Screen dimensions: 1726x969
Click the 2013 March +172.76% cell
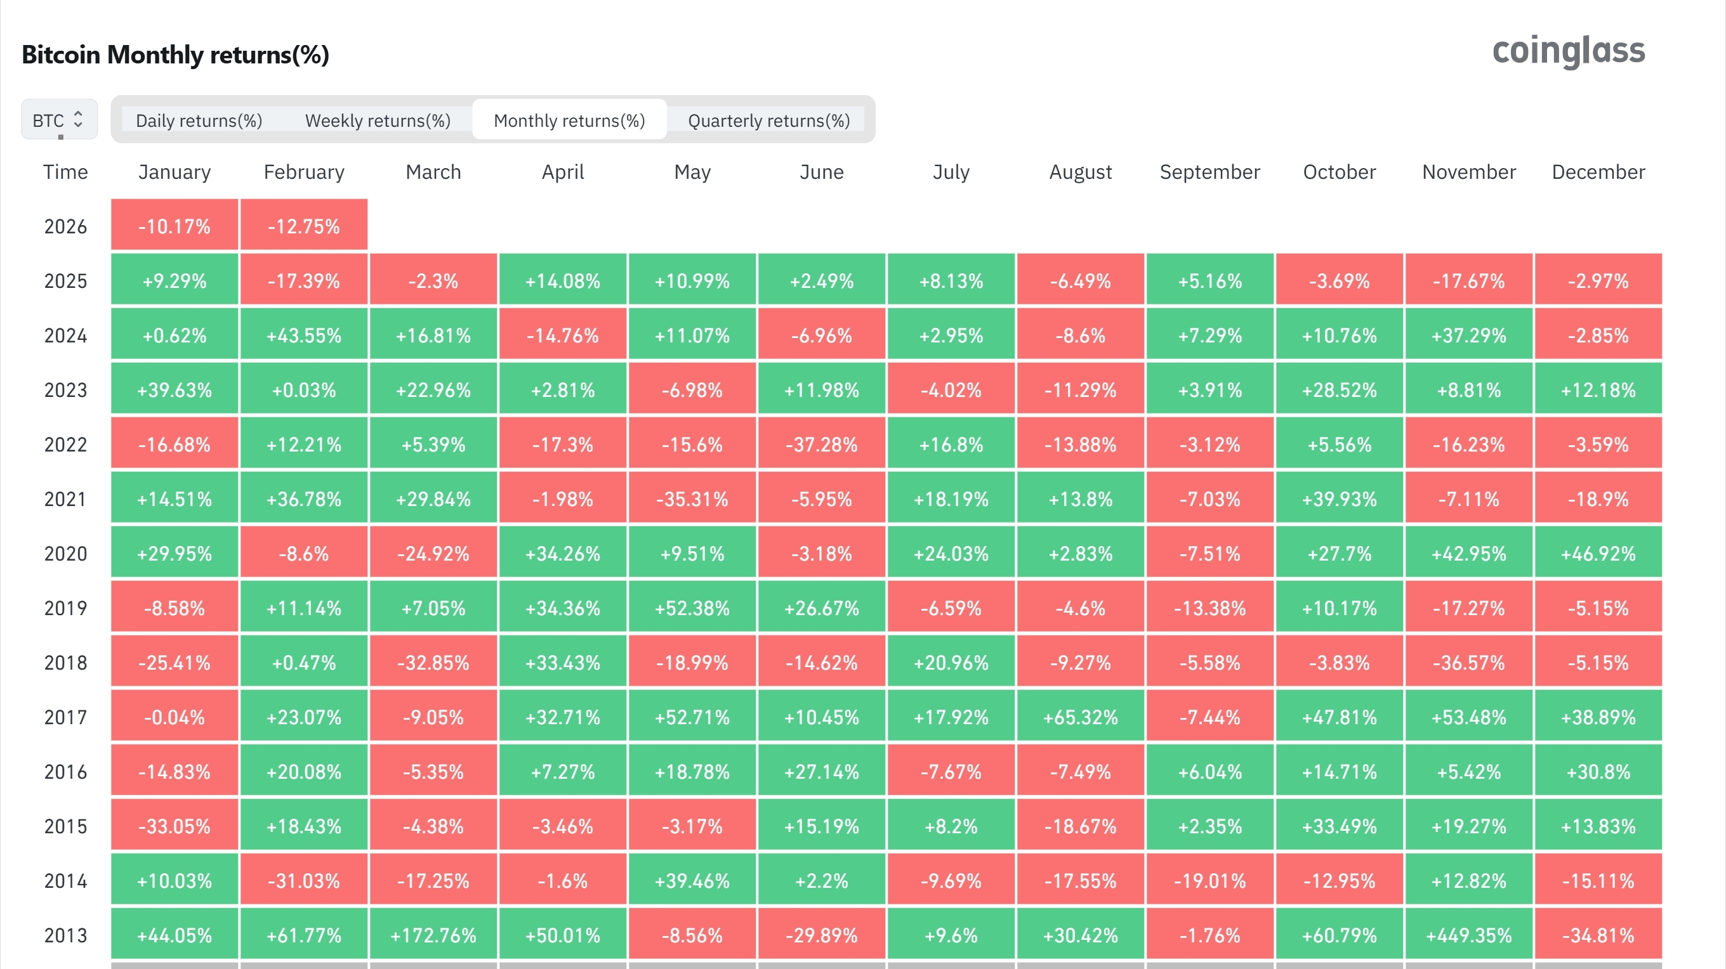pos(433,935)
